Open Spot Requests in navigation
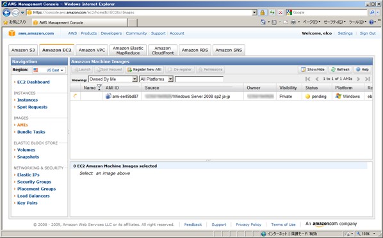Screen dimensions: 383x238 (32, 107)
